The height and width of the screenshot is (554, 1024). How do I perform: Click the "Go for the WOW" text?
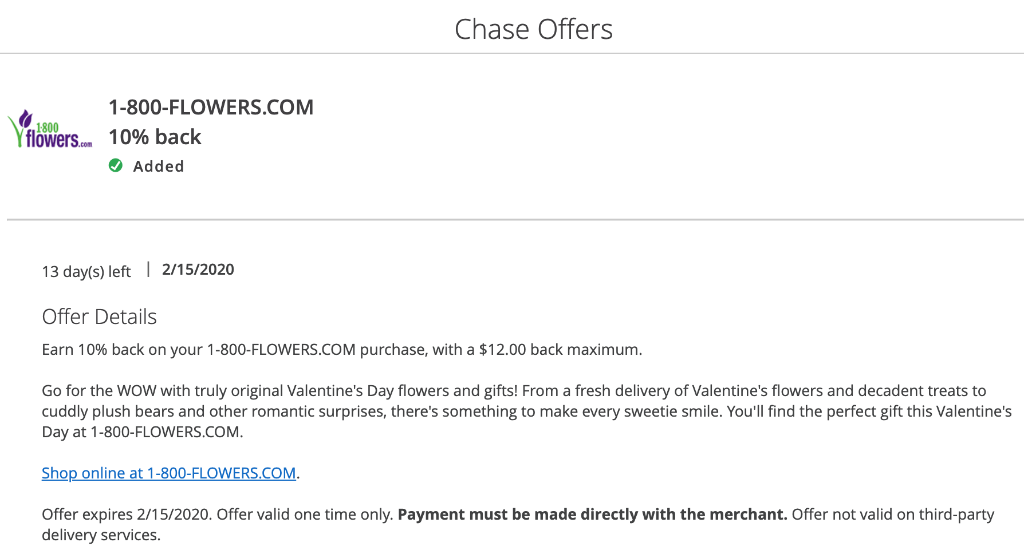point(99,391)
